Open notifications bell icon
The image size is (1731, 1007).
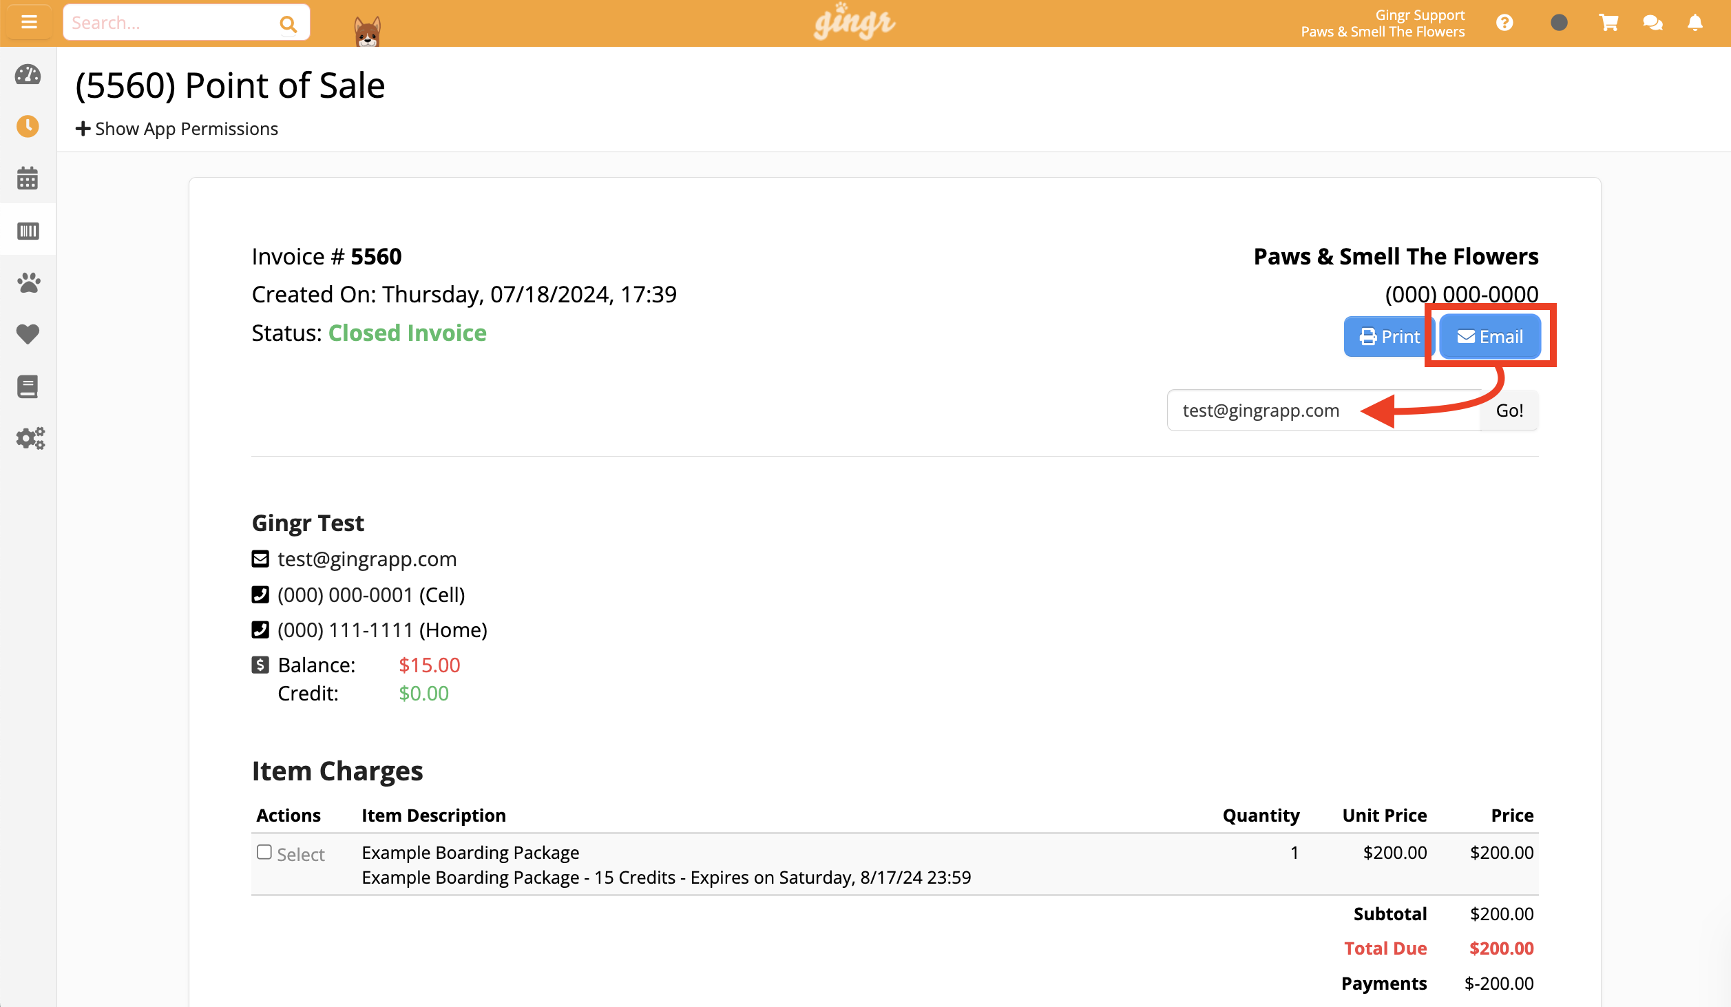pyautogui.click(x=1695, y=23)
